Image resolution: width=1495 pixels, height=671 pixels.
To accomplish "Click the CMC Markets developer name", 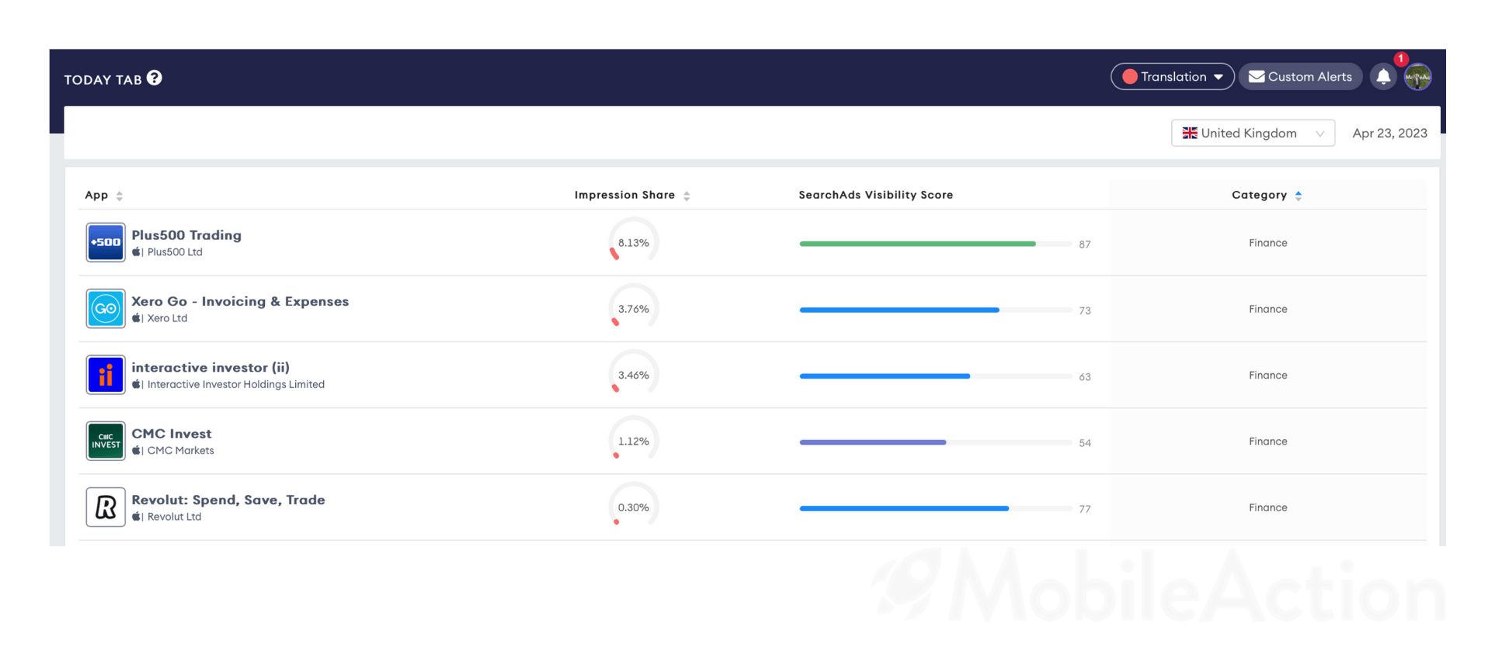I will [181, 451].
